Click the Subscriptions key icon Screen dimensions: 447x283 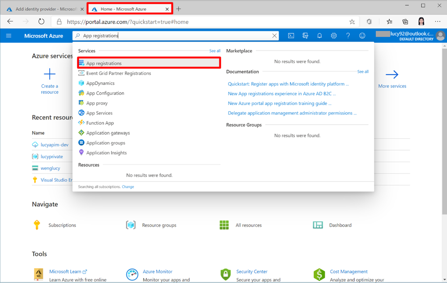37,225
